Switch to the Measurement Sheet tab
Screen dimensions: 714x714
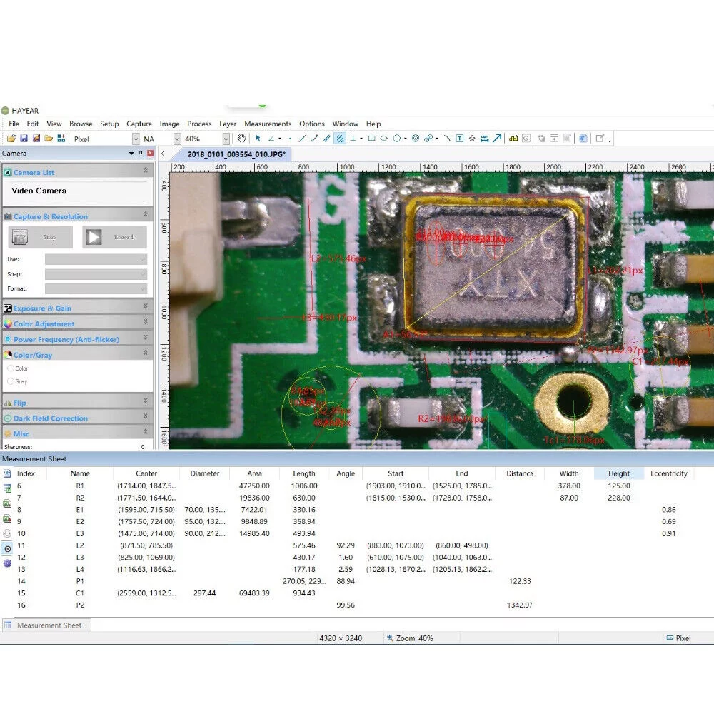[x=49, y=625]
